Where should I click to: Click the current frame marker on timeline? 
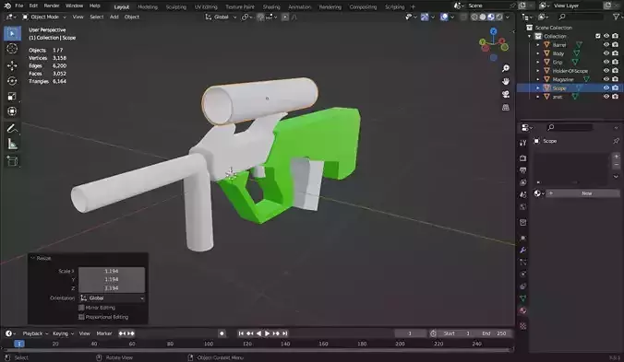(x=19, y=344)
